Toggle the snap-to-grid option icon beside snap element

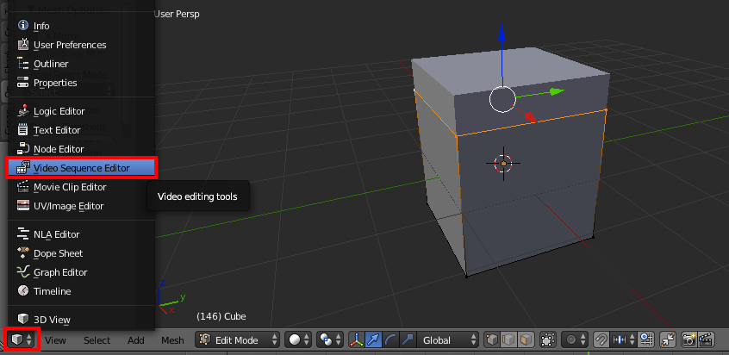[x=645, y=340]
